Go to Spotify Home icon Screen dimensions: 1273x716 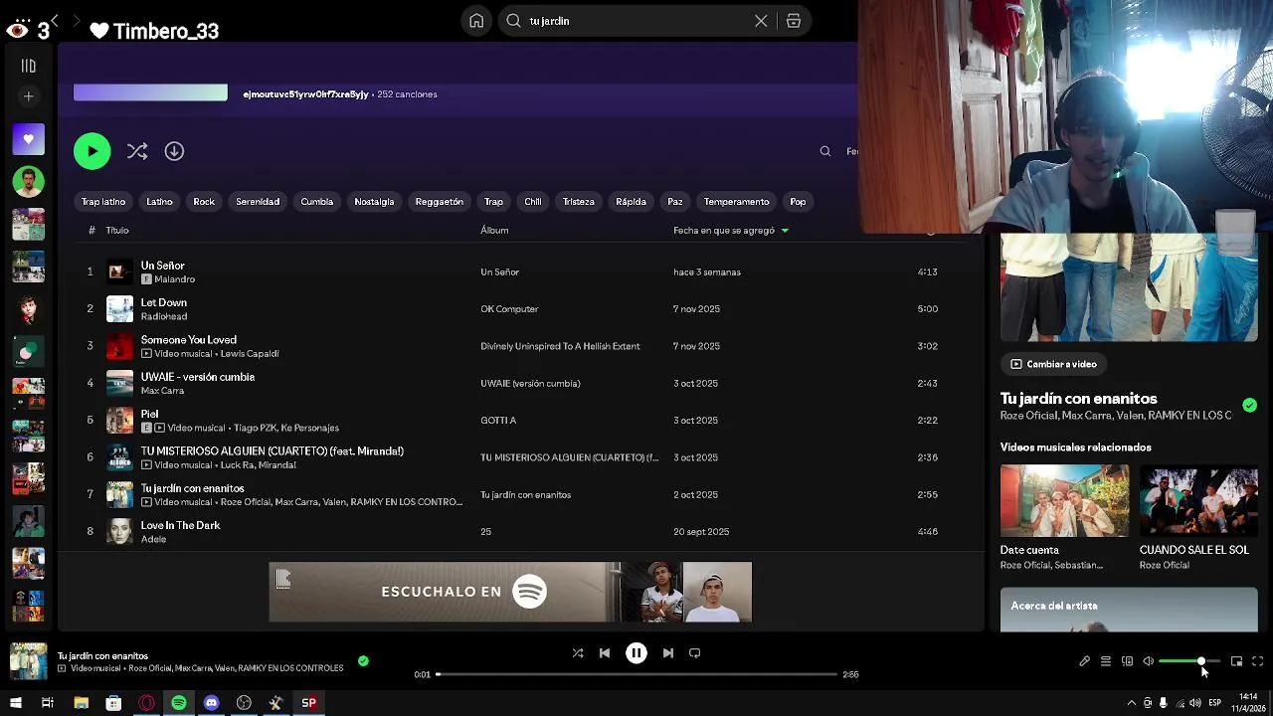(476, 21)
